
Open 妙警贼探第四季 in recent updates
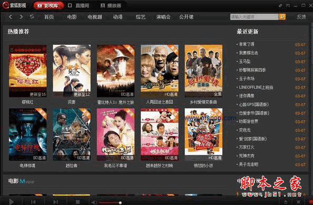click(x=252, y=70)
